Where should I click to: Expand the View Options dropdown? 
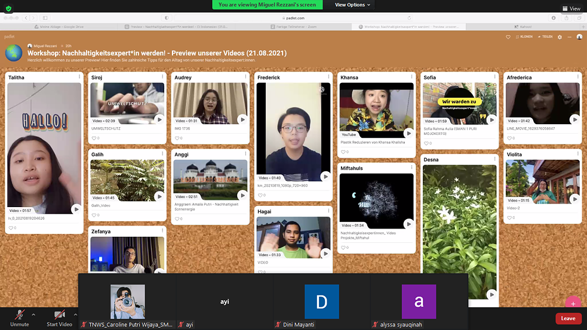point(352,5)
